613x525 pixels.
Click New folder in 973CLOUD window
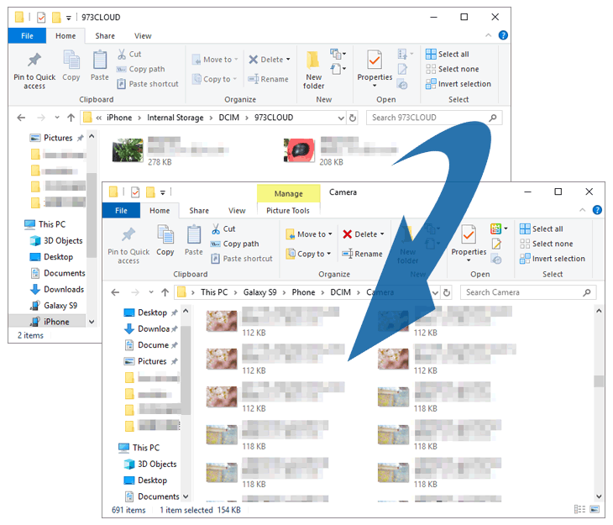[x=313, y=71]
